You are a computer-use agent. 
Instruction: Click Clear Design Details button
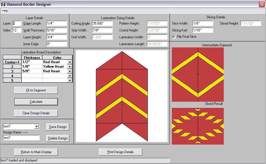tap(36, 113)
